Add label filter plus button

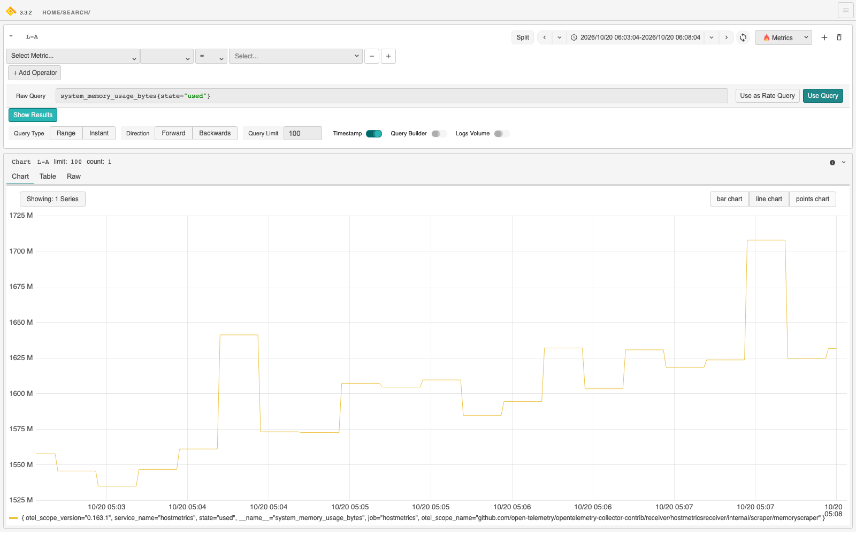(x=388, y=56)
